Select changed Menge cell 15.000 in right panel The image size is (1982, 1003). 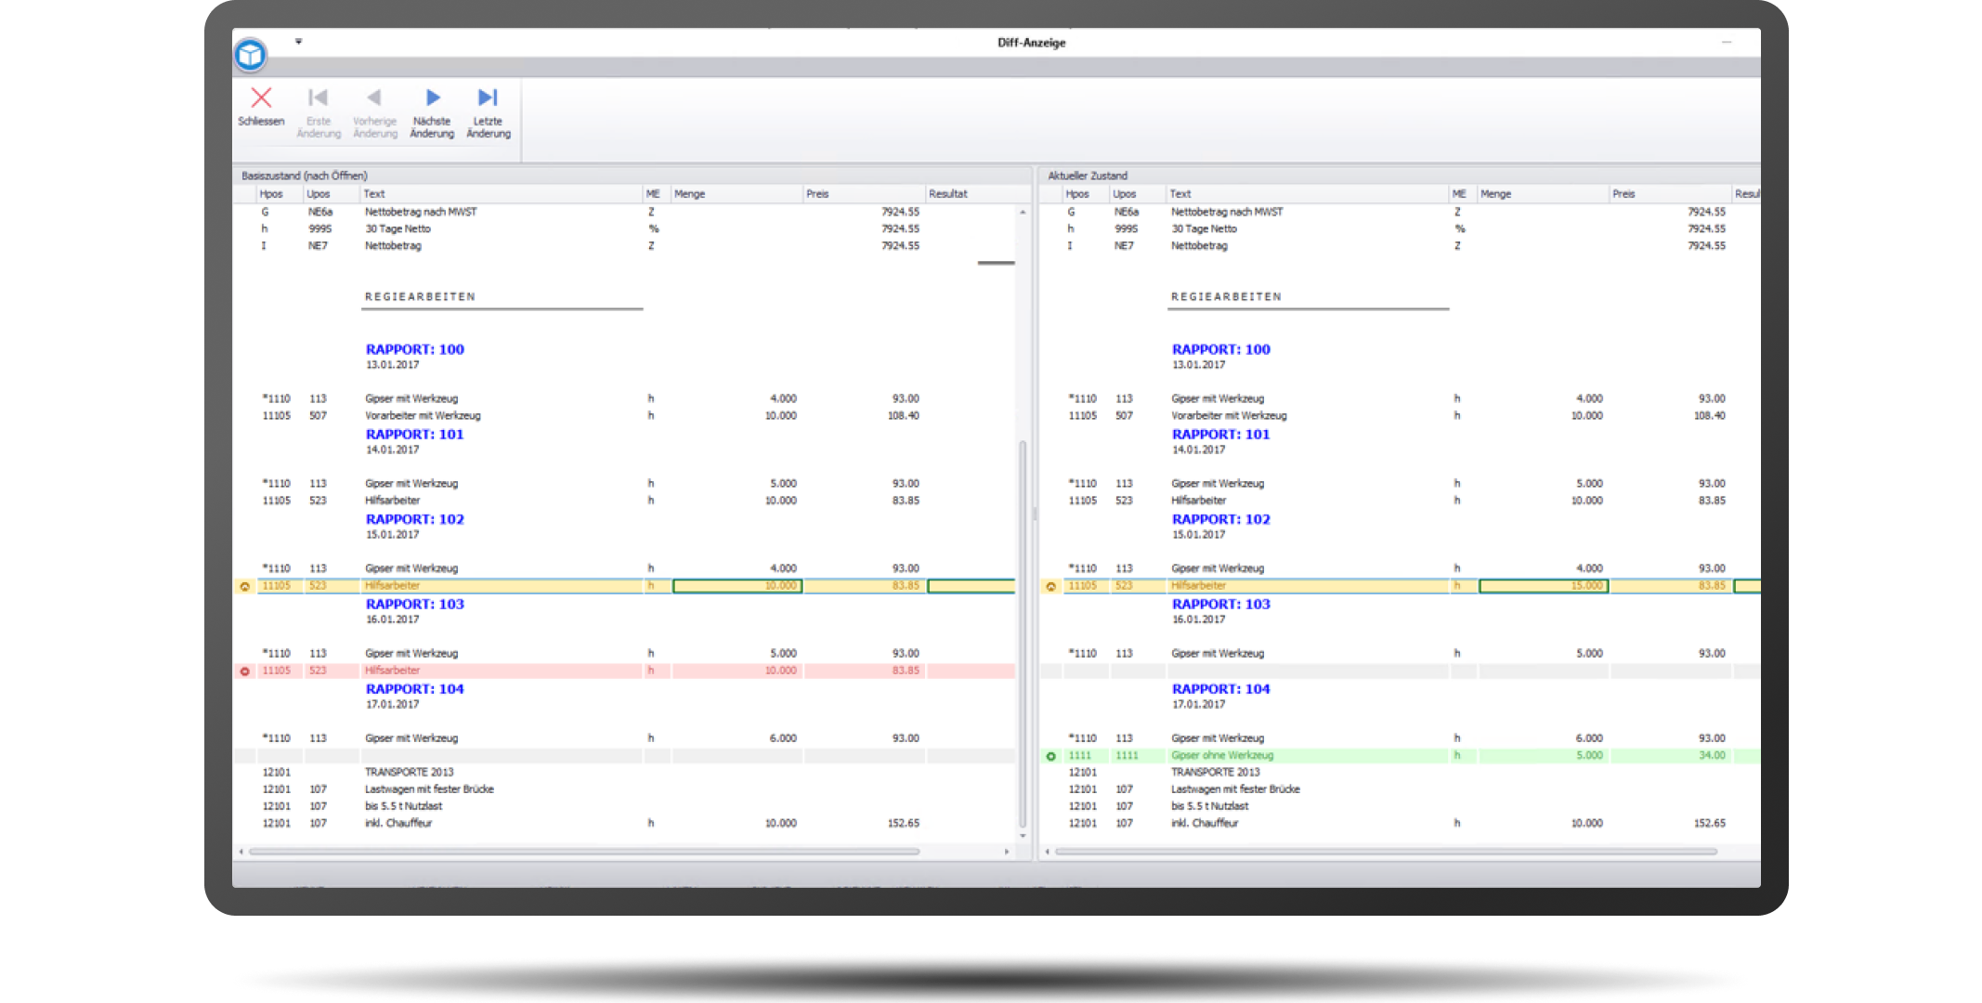point(1544,586)
